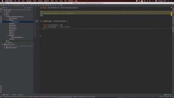Open the Code menu

(35, 1)
